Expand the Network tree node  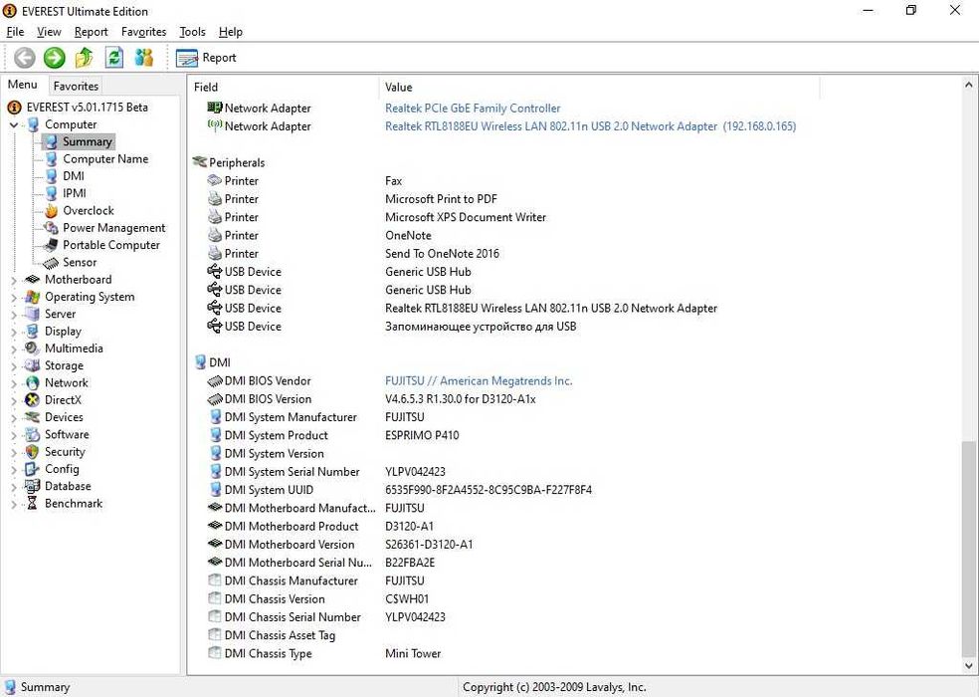[14, 383]
